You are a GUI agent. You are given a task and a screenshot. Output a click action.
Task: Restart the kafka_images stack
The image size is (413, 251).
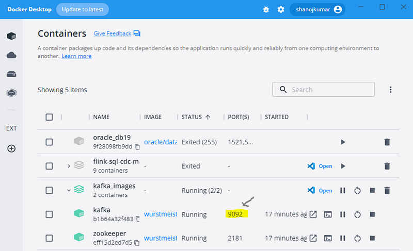[x=357, y=190]
